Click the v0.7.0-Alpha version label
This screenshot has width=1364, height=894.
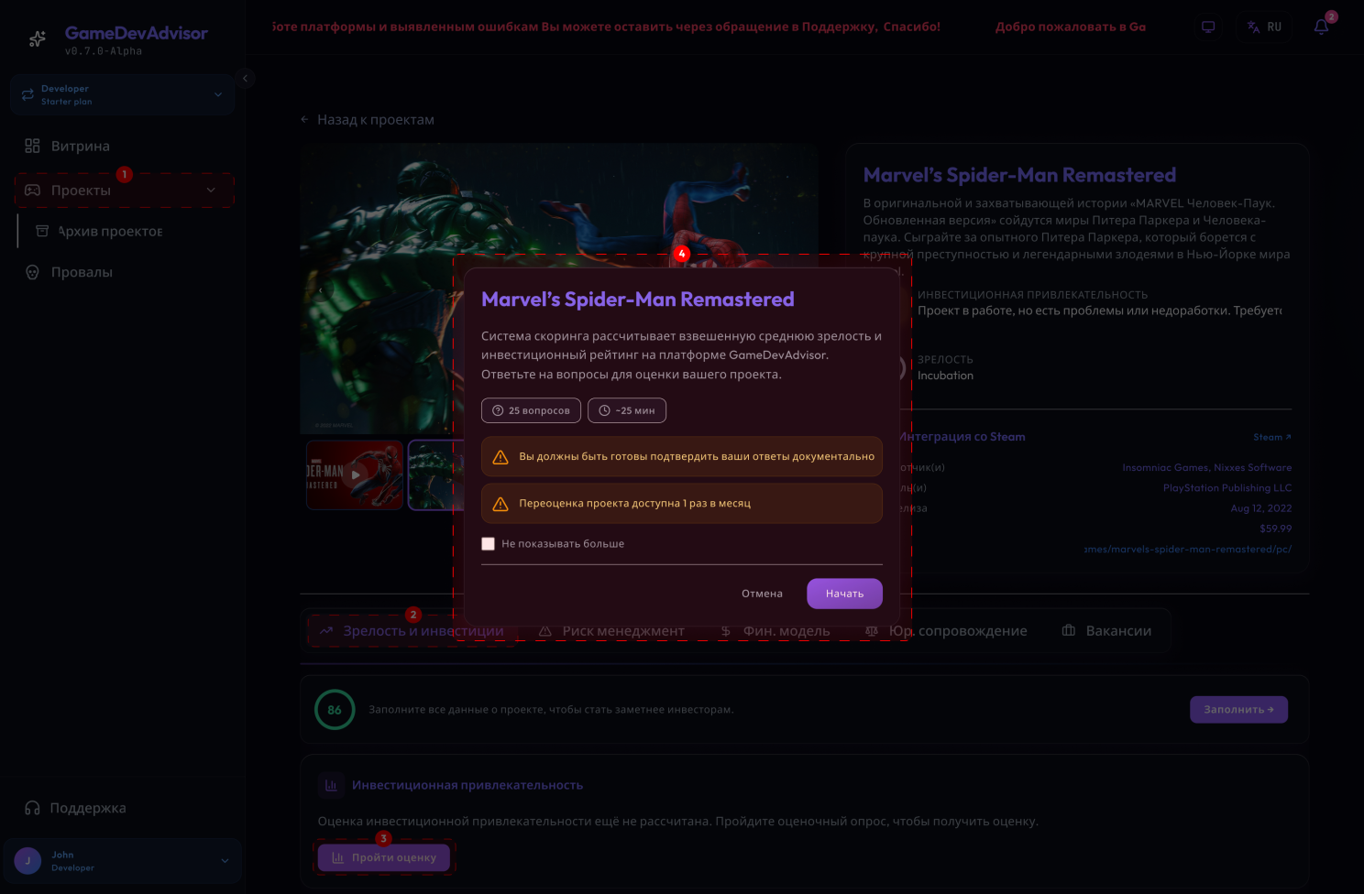point(104,51)
